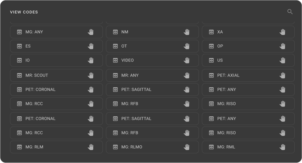Choose the PET: AXIAL code label
The width and height of the screenshot is (302, 163).
pos(228,75)
